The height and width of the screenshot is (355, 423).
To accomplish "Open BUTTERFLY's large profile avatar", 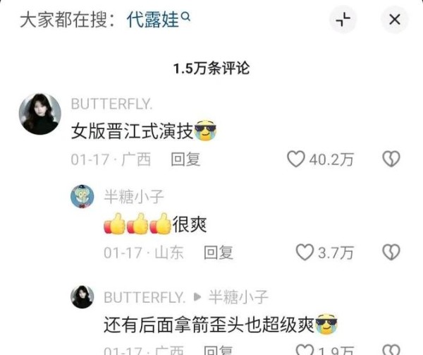I will pyautogui.click(x=40, y=114).
